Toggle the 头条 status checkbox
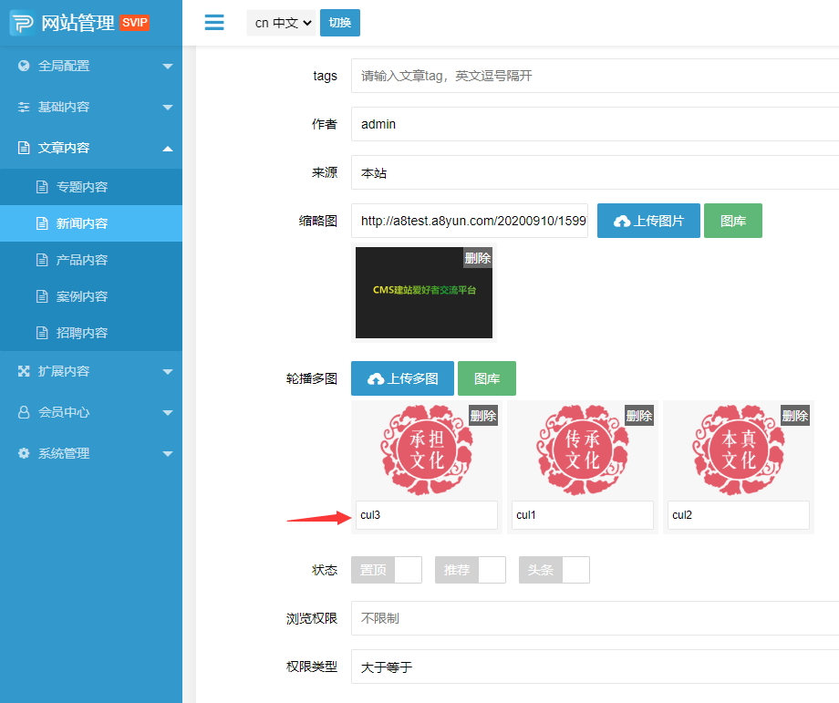 [578, 570]
